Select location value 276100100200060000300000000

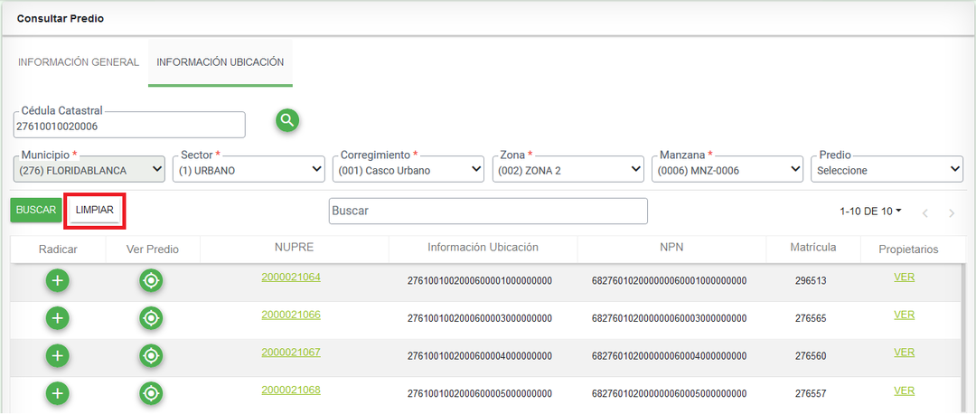point(479,319)
